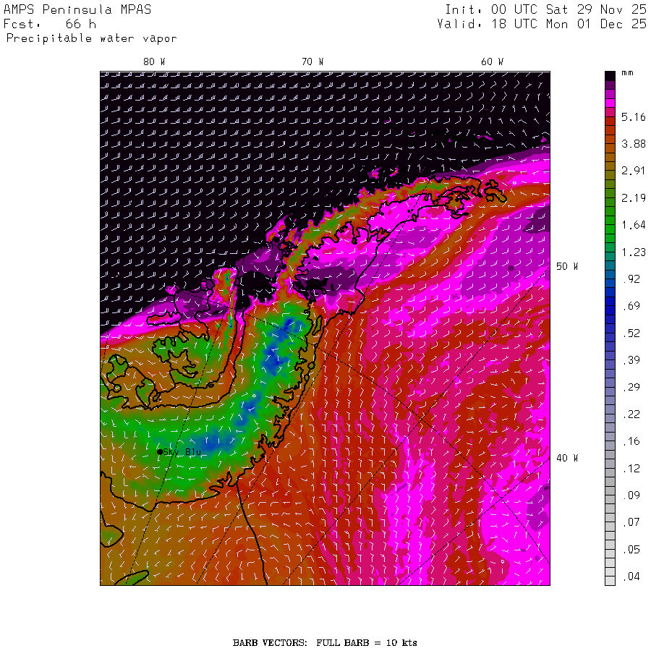Click the Sky Blu station marker dot

(x=160, y=451)
